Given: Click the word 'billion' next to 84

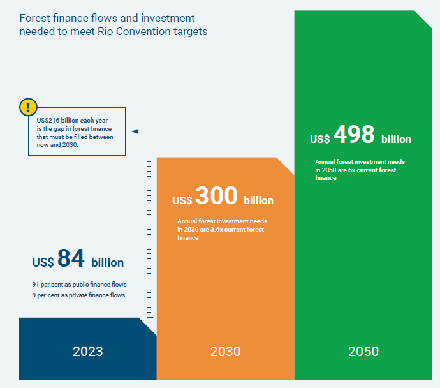Looking at the screenshot, I should (107, 263).
